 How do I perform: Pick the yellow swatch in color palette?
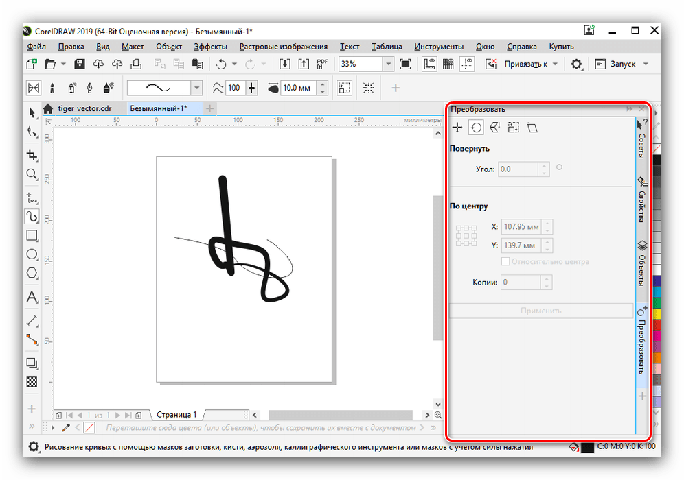(657, 314)
